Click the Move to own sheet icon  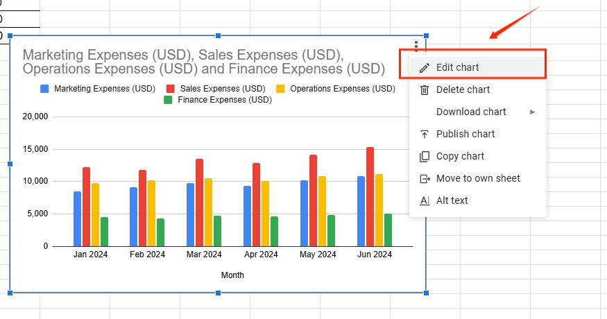point(425,178)
